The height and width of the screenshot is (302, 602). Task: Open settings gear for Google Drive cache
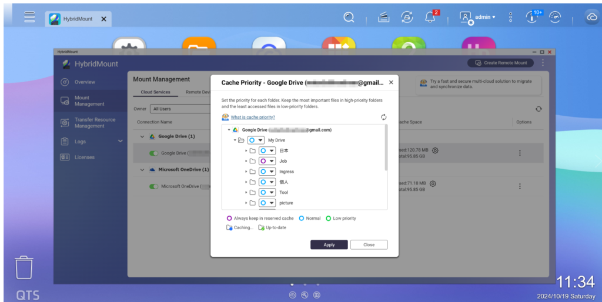(435, 150)
